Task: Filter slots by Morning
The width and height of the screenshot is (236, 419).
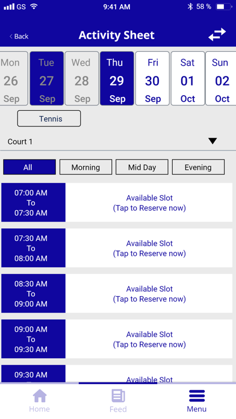Action: (85, 167)
